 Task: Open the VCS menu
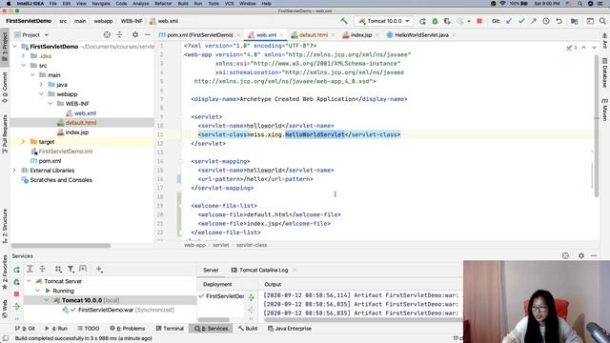coord(229,4)
